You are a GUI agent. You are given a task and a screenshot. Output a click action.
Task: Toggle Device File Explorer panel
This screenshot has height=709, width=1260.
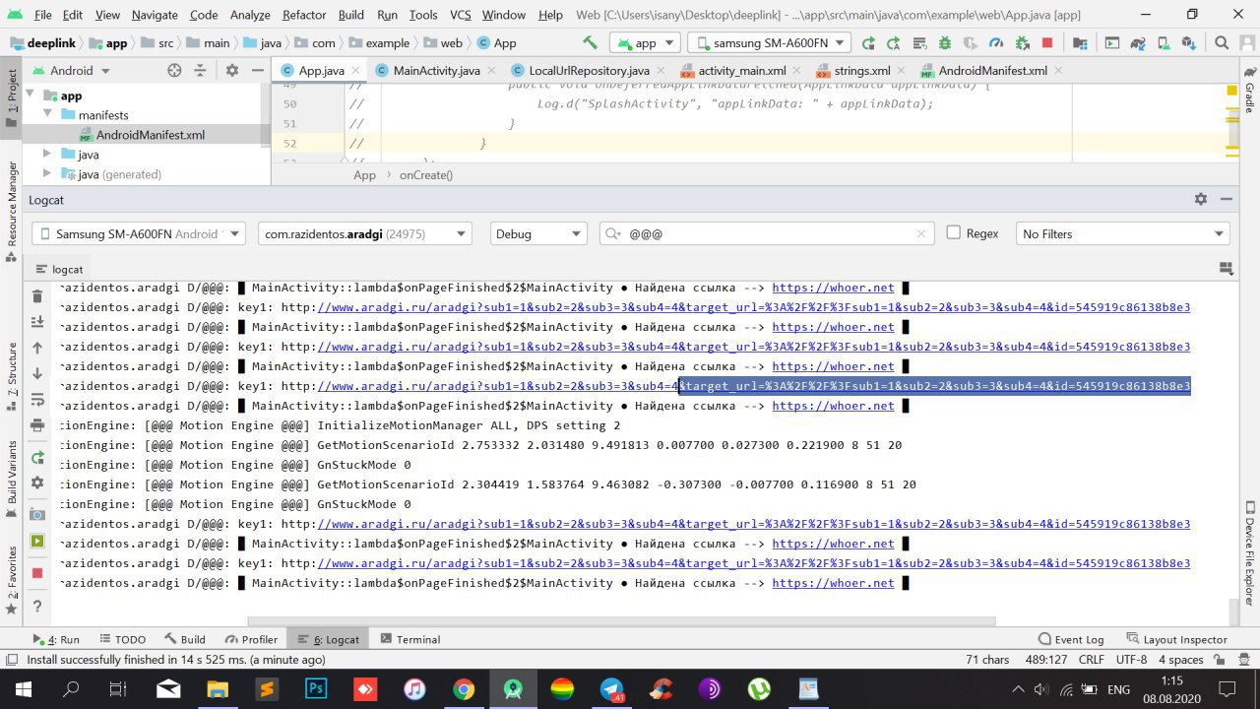[x=1249, y=552]
